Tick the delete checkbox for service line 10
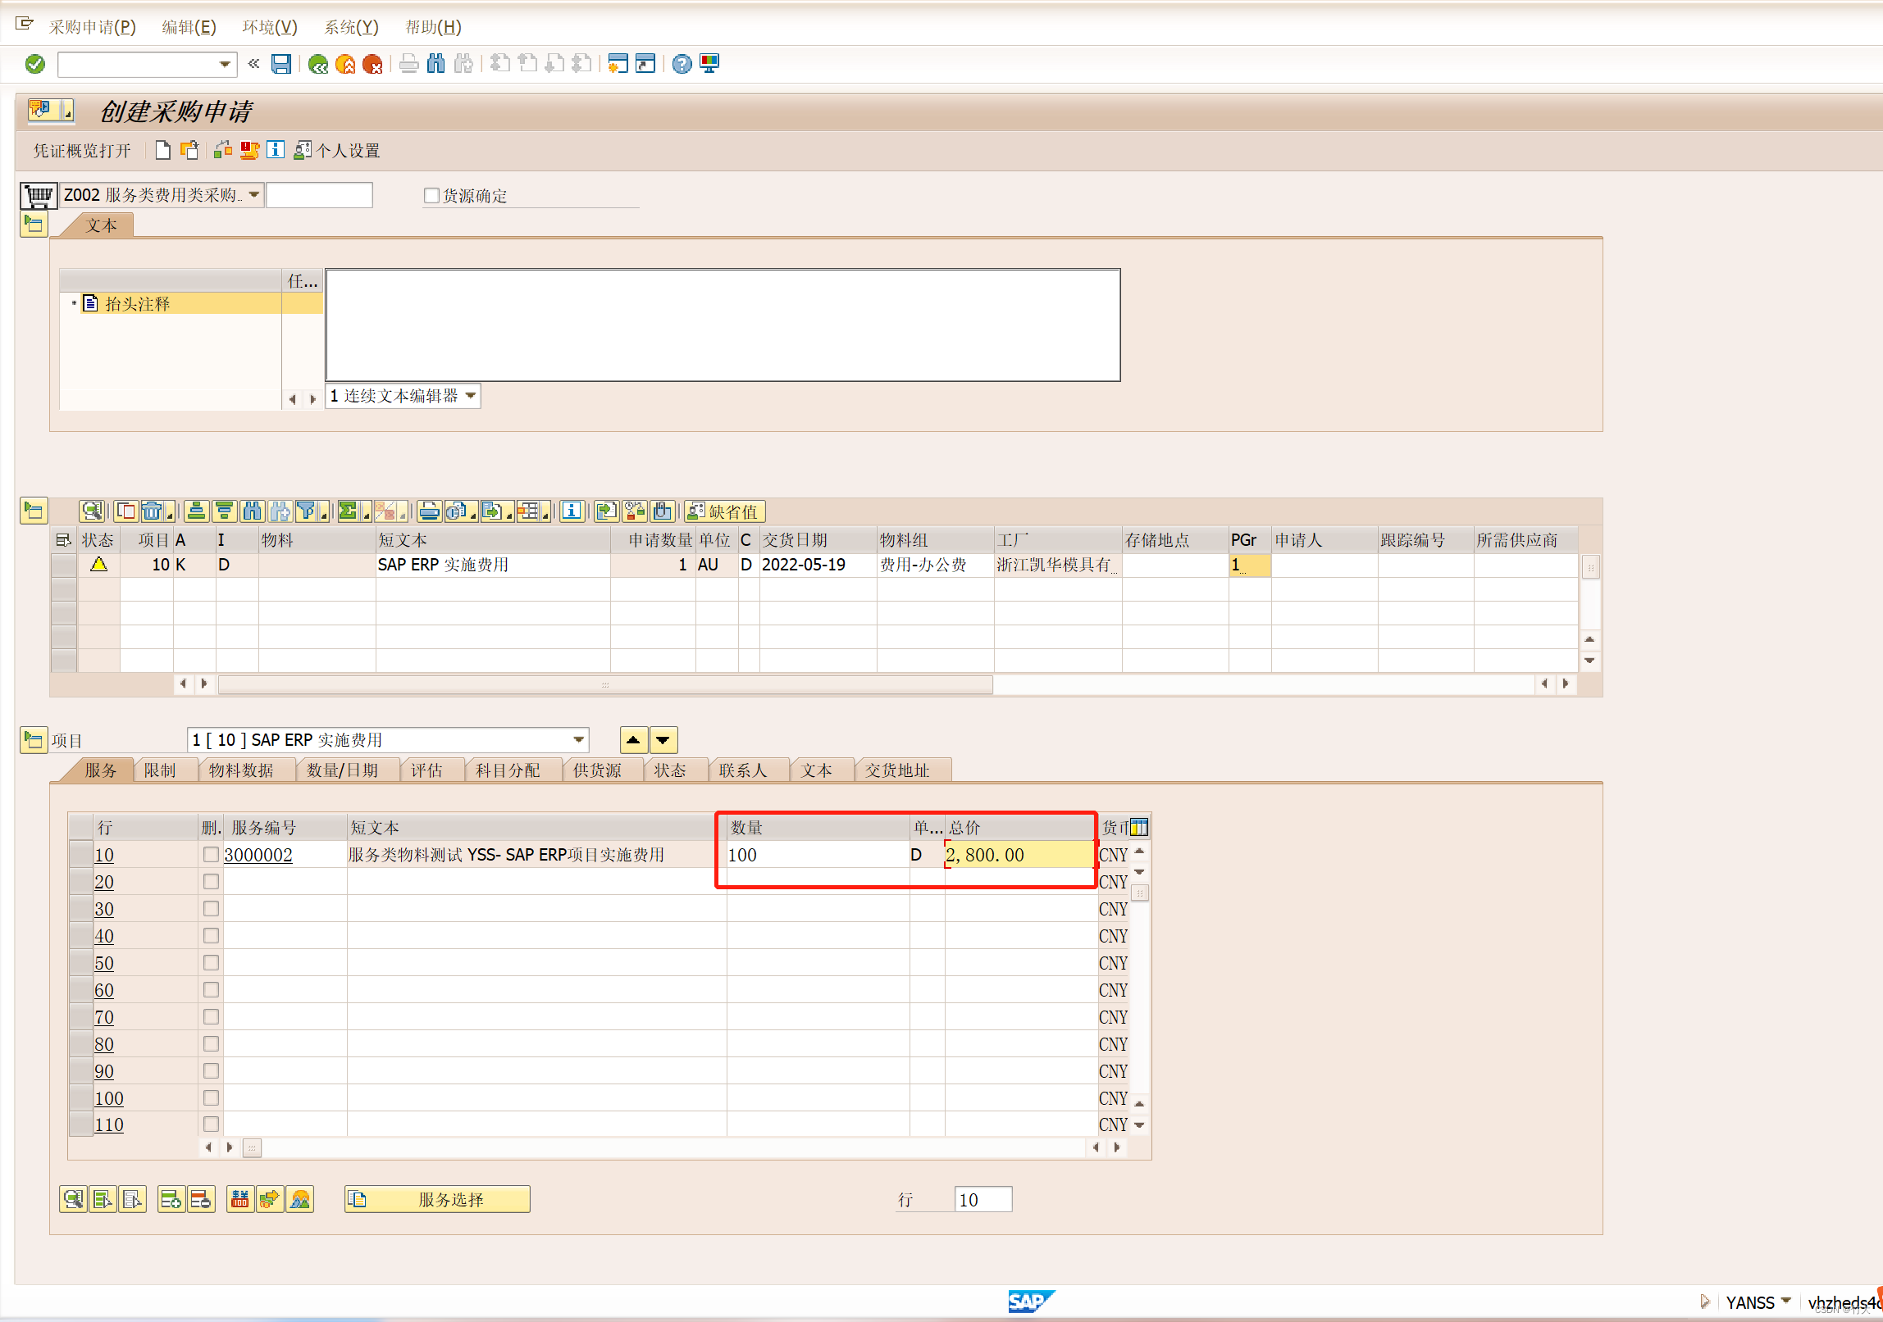This screenshot has height=1322, width=1883. (211, 854)
